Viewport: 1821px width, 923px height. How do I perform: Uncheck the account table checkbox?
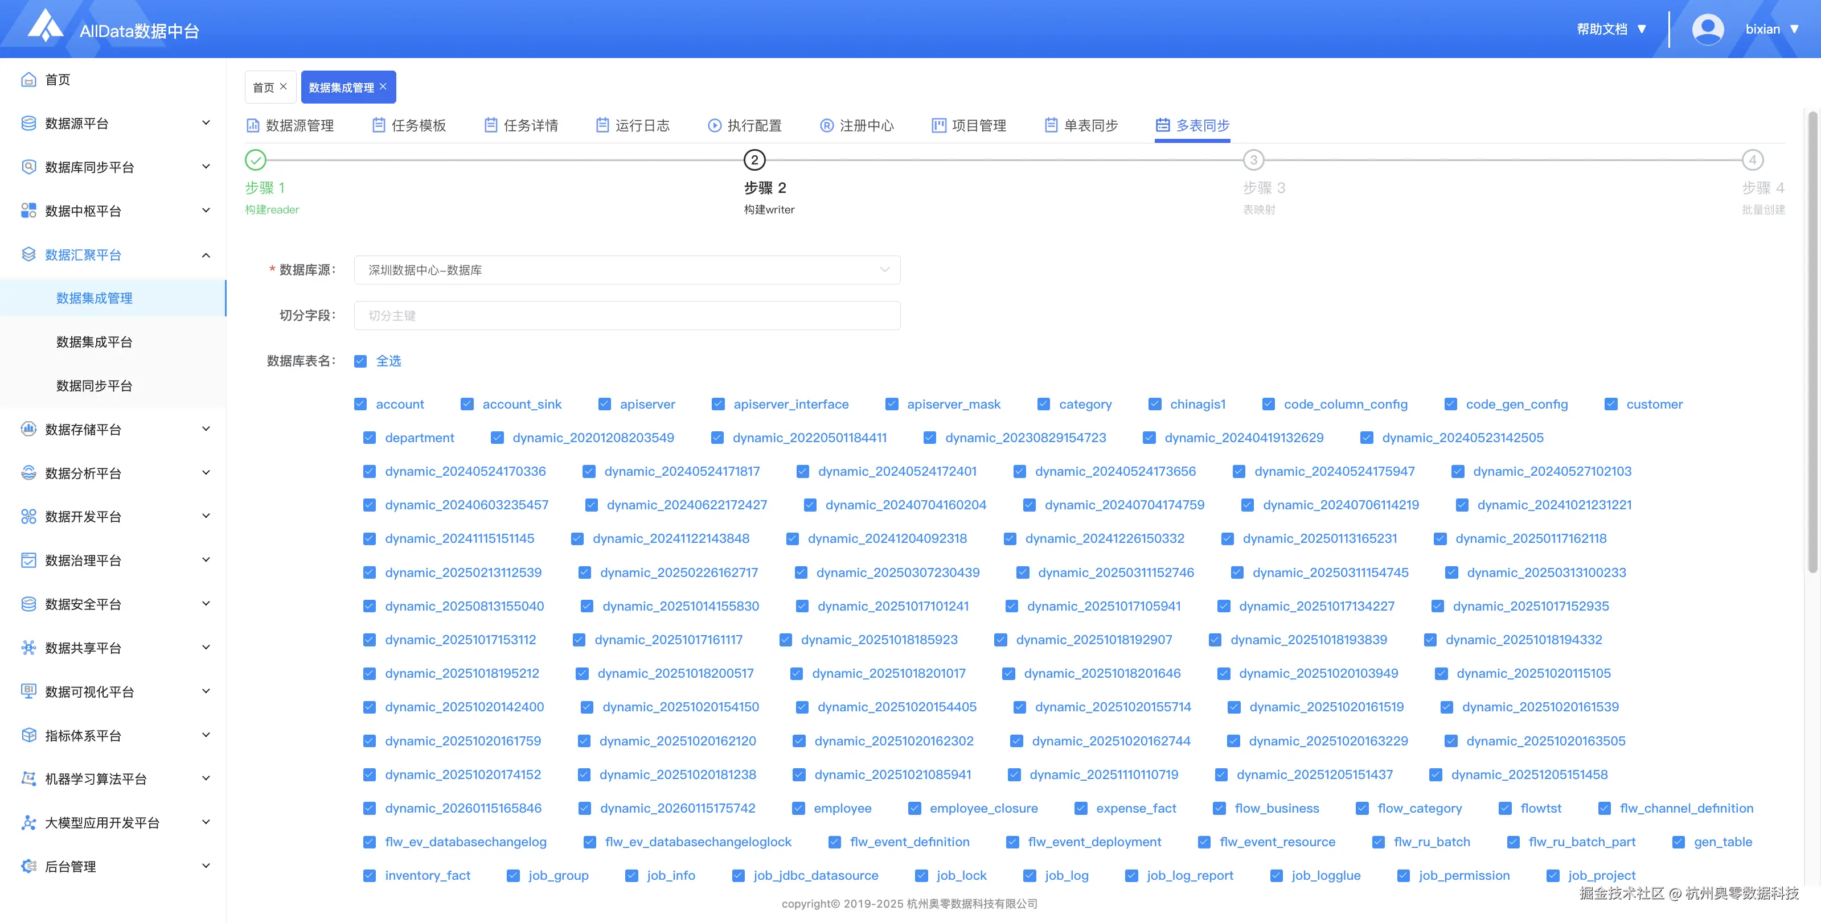360,404
